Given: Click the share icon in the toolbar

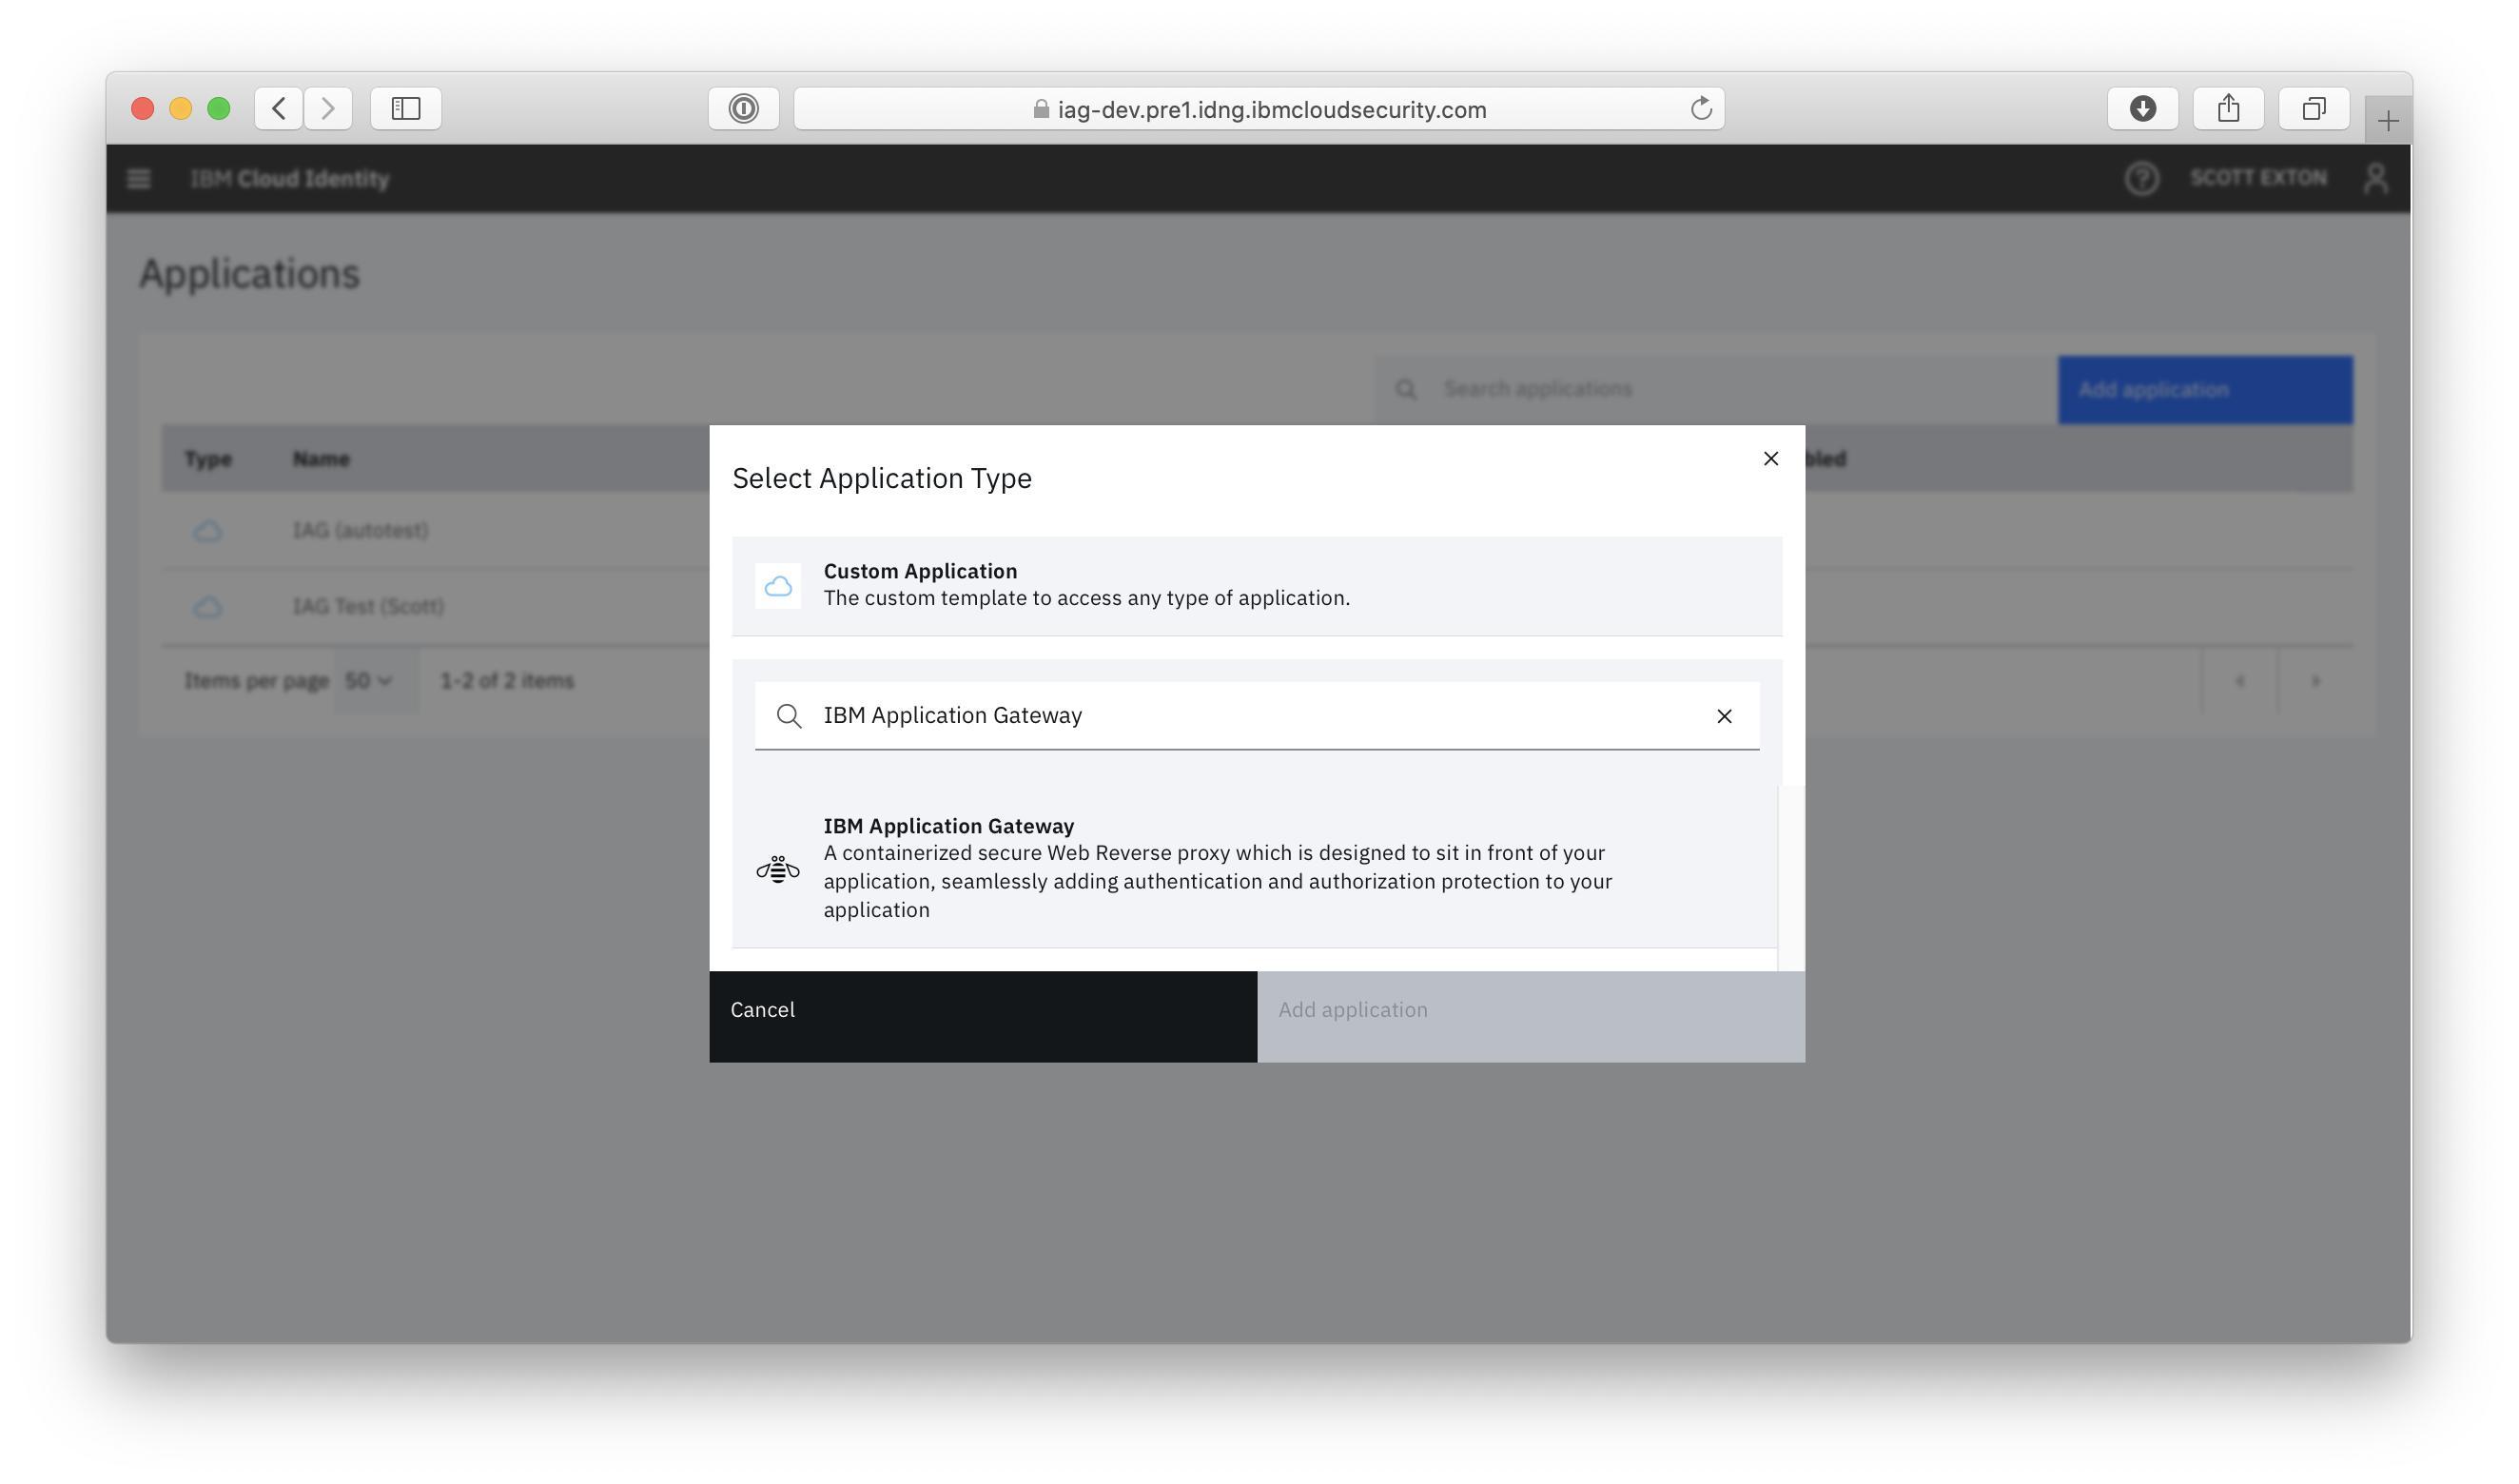Looking at the screenshot, I should pos(2228,108).
